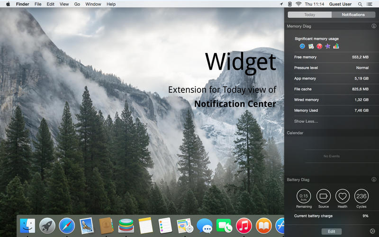Click the Remaining time circle in Battery Diag
The height and width of the screenshot is (237, 379).
pyautogui.click(x=304, y=196)
